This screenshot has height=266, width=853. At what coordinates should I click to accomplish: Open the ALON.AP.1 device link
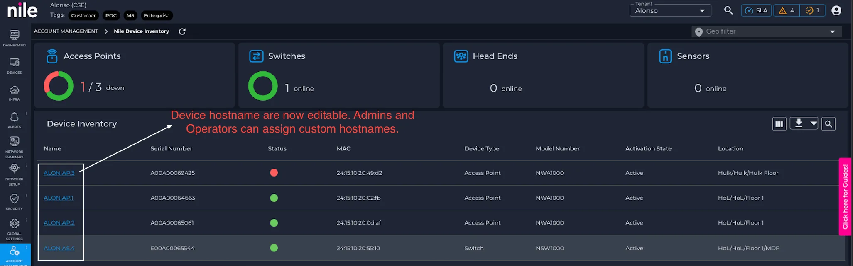click(x=58, y=198)
